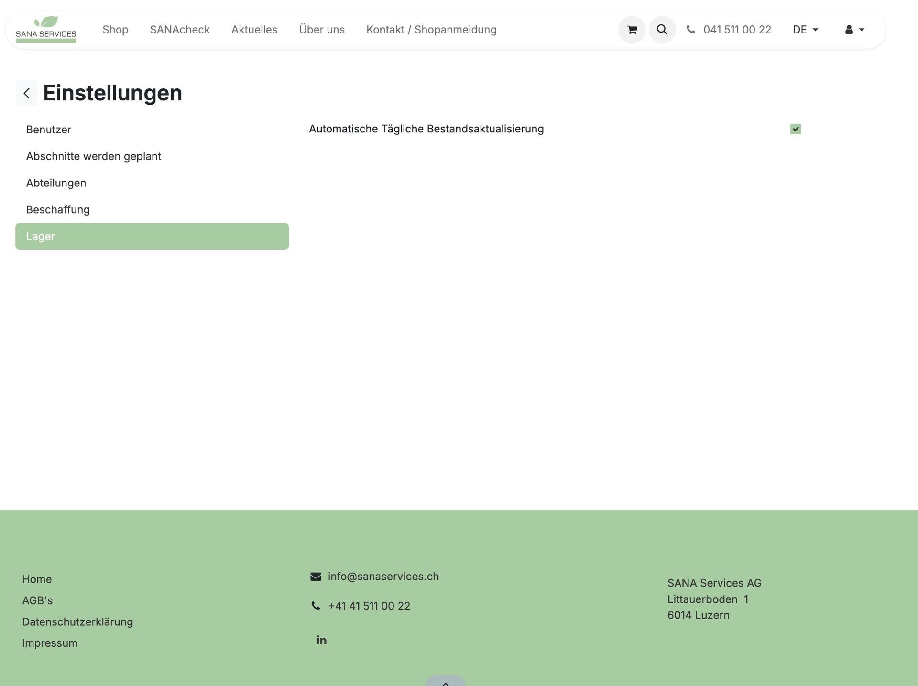Open the Shop menu

(115, 30)
